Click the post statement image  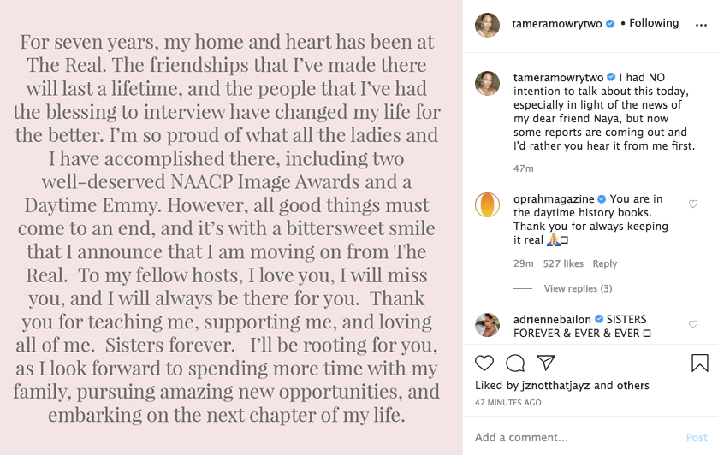click(x=231, y=227)
